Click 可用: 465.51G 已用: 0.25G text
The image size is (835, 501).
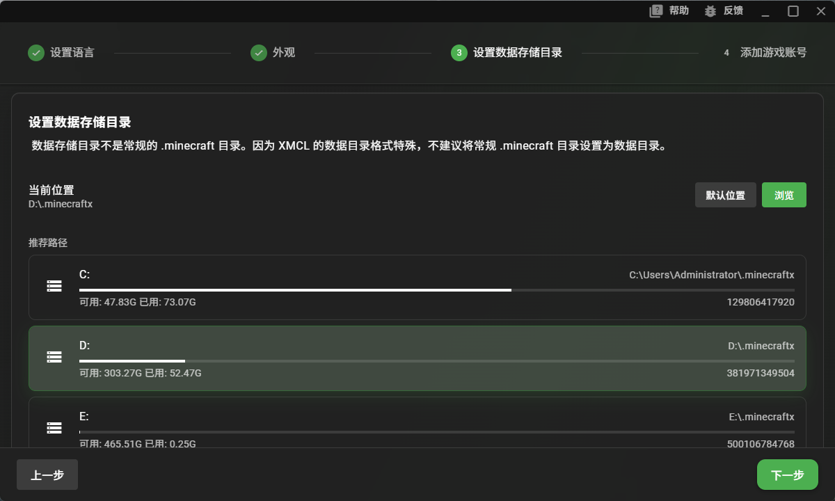(x=138, y=443)
